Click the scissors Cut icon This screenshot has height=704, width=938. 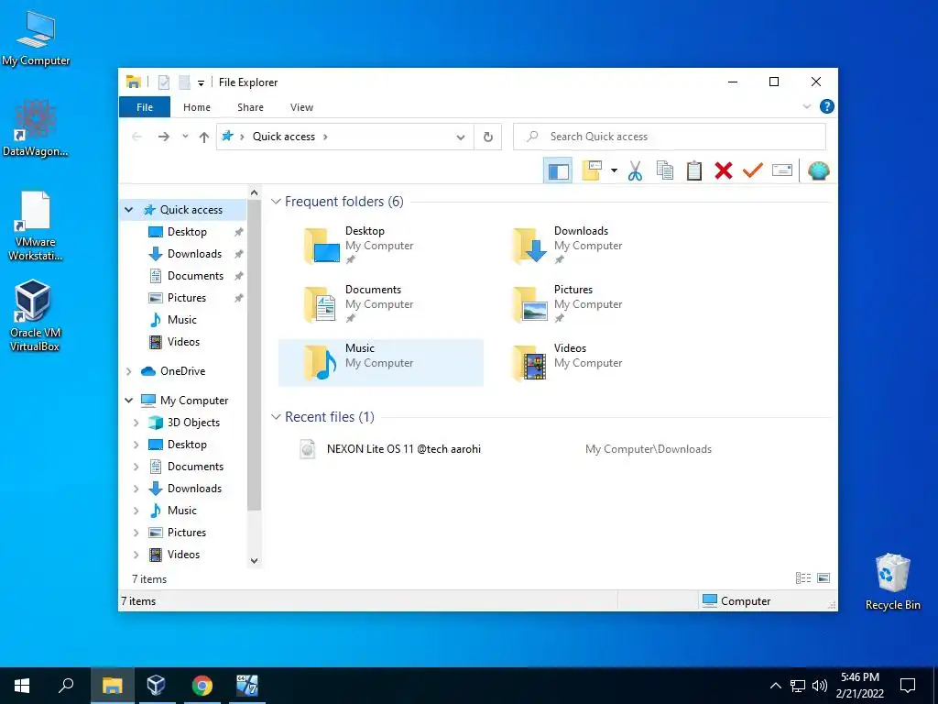[x=635, y=171]
